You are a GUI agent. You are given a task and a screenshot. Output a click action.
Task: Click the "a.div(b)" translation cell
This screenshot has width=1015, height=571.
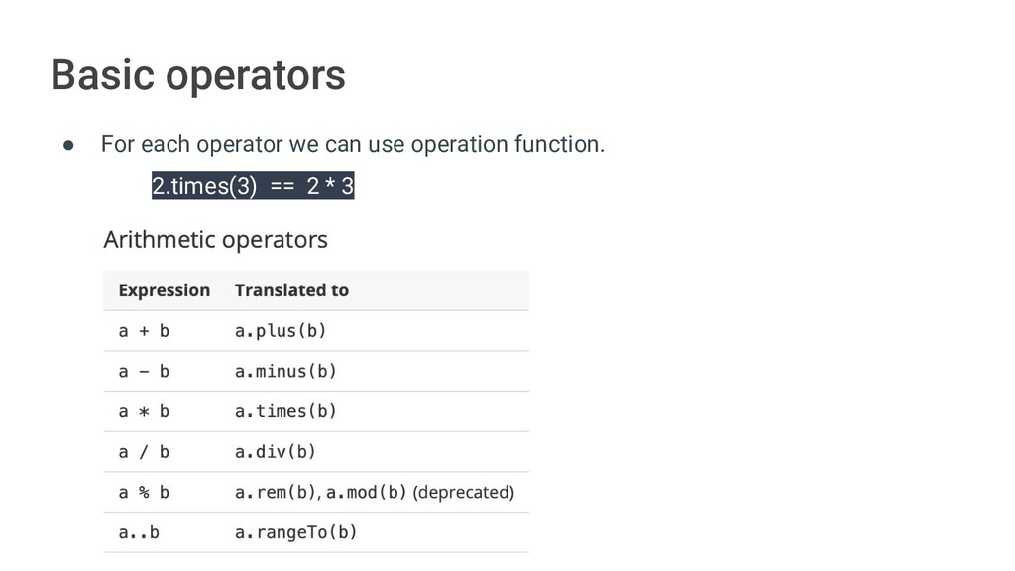(276, 452)
